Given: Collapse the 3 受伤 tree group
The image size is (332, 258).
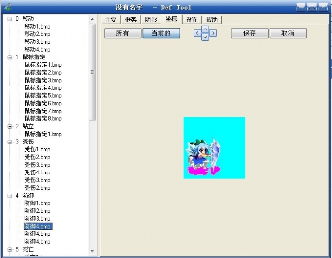Looking at the screenshot, I should 10,142.
